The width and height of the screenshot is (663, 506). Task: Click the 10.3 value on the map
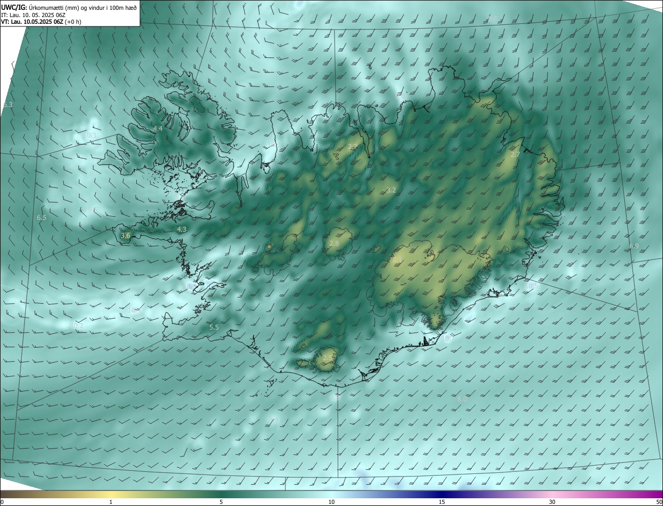pos(90,136)
